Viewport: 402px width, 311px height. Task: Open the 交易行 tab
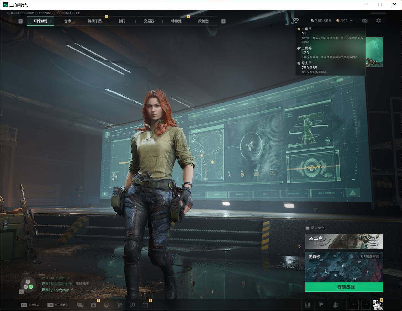point(149,21)
